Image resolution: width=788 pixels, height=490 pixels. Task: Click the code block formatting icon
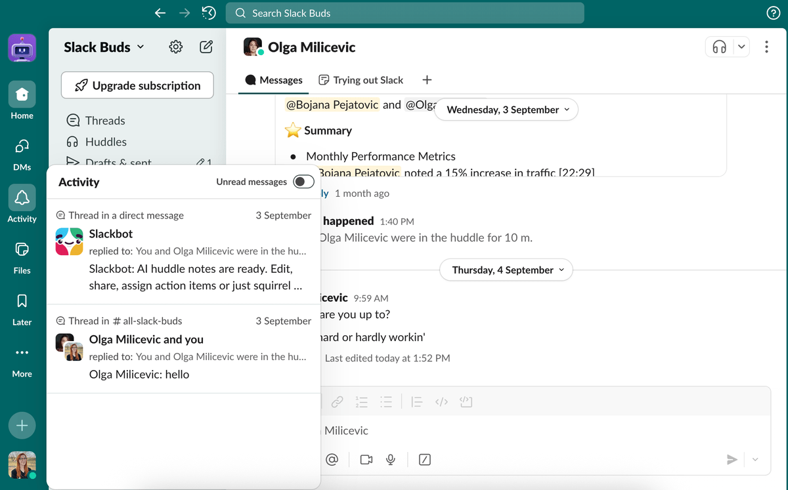(466, 402)
